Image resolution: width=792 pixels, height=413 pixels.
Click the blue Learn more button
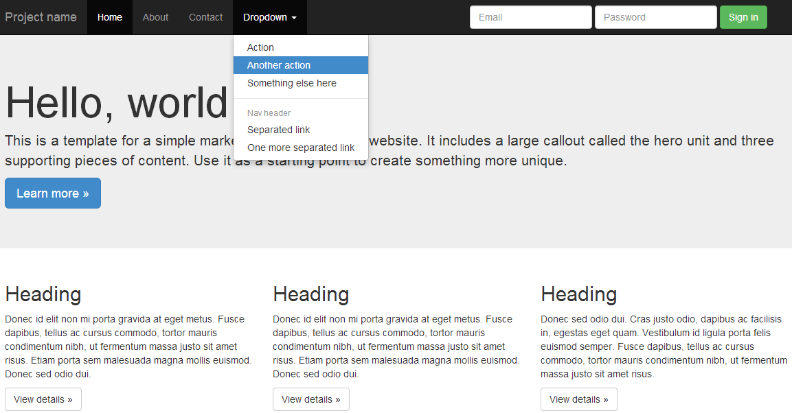coord(53,193)
